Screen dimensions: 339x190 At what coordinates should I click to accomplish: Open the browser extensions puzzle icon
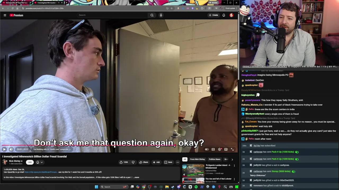[202, 8]
